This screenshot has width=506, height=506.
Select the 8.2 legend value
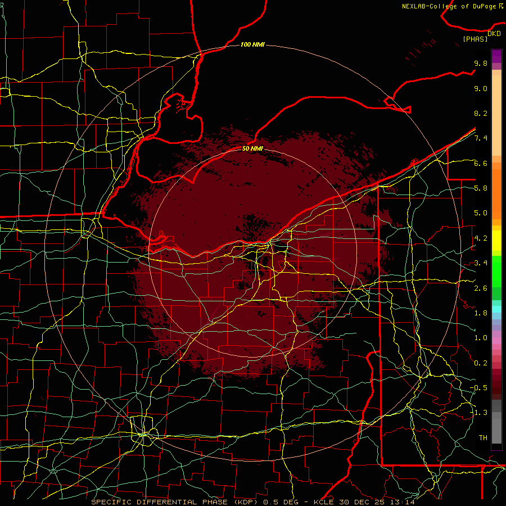click(x=481, y=113)
